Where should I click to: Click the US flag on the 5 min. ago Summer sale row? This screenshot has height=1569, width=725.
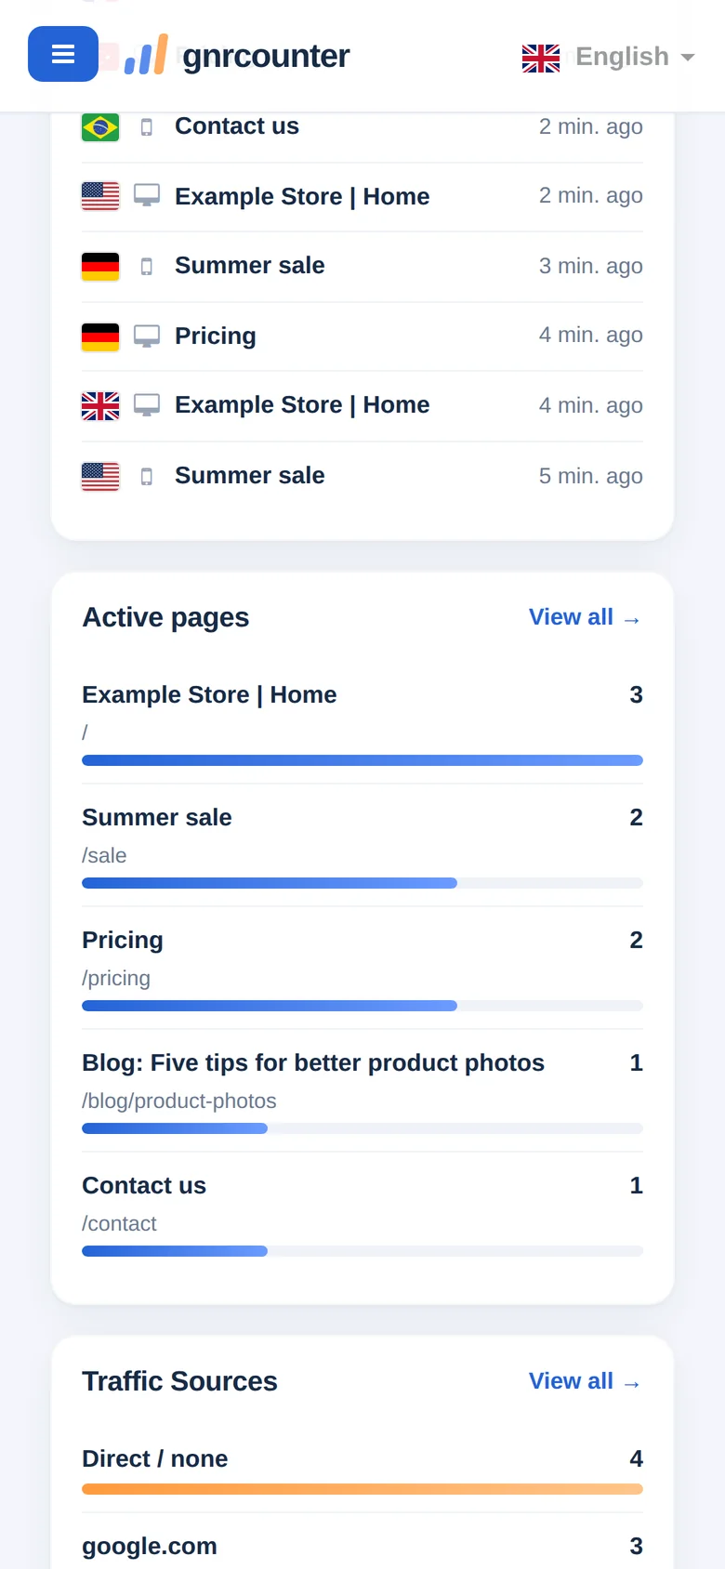100,477
